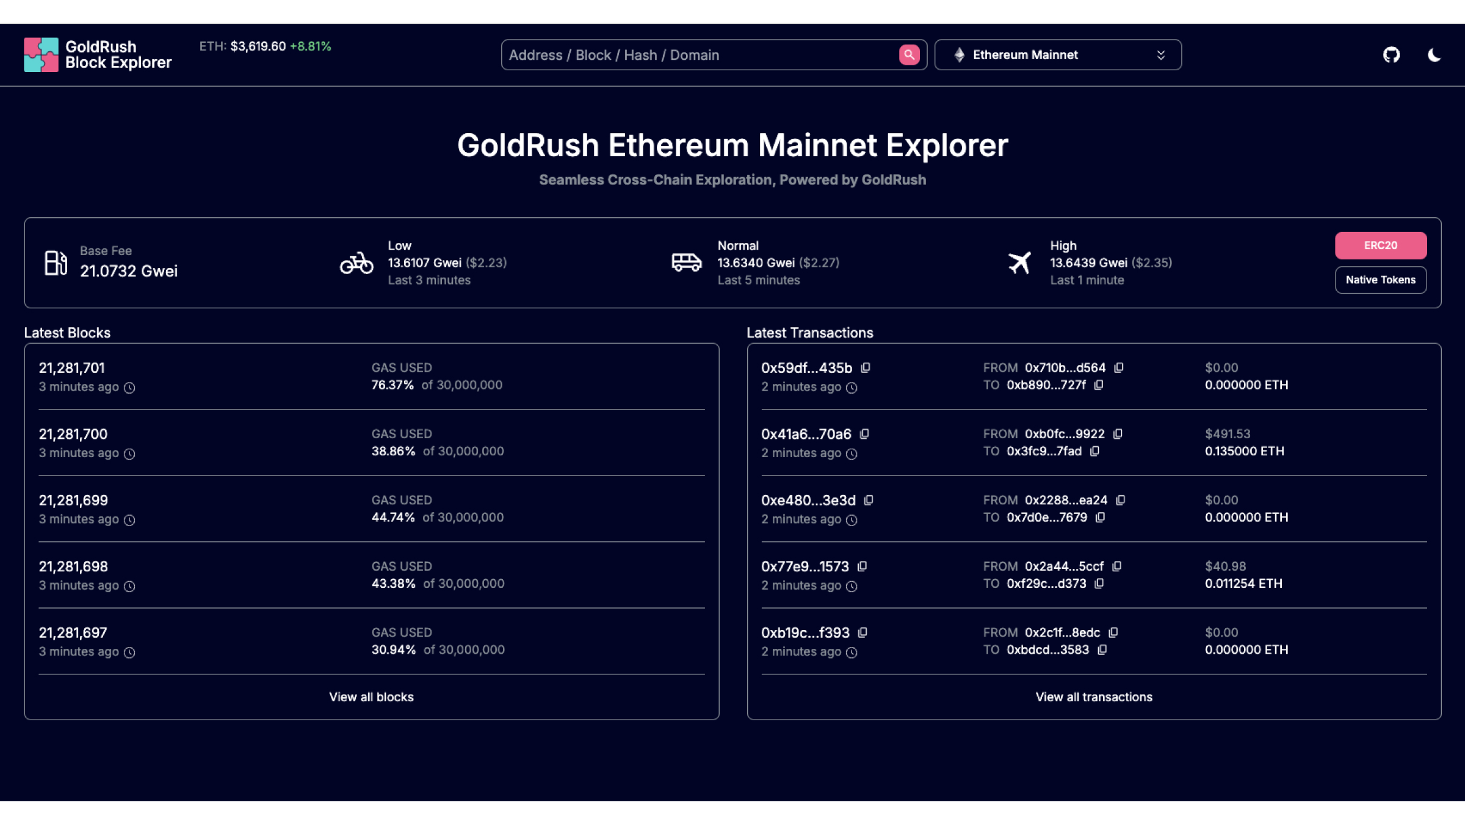Viewport: 1465px width, 824px height.
Task: Copy TO address 0x7d0e...7679
Action: (1100, 517)
